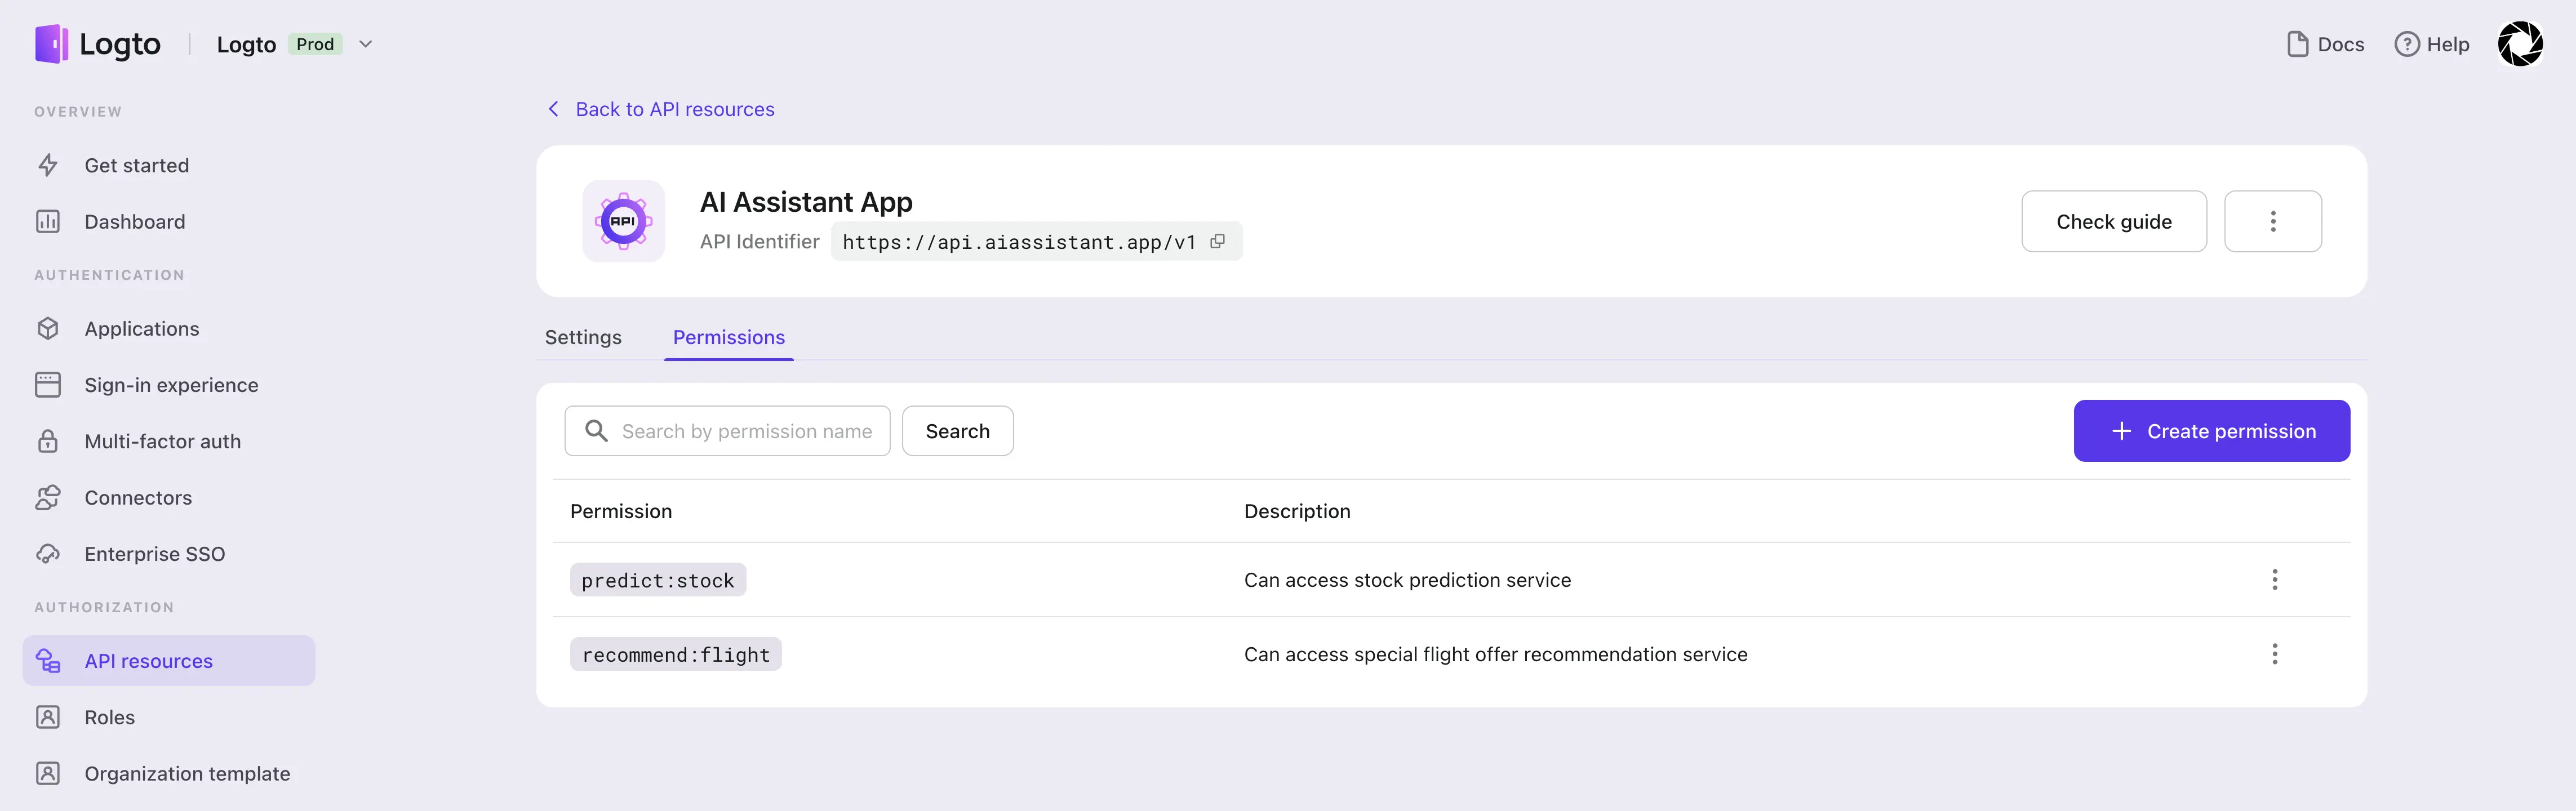Open the user avatar menu
Image resolution: width=2576 pixels, height=811 pixels.
click(2520, 44)
